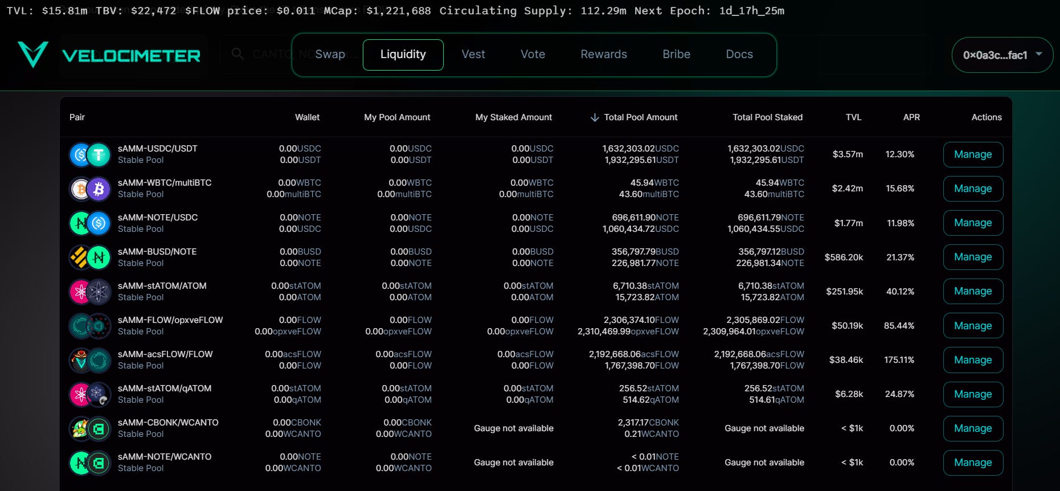Manage the sAMM-WBTC/multiBTC pool
The width and height of the screenshot is (1060, 491).
point(973,189)
